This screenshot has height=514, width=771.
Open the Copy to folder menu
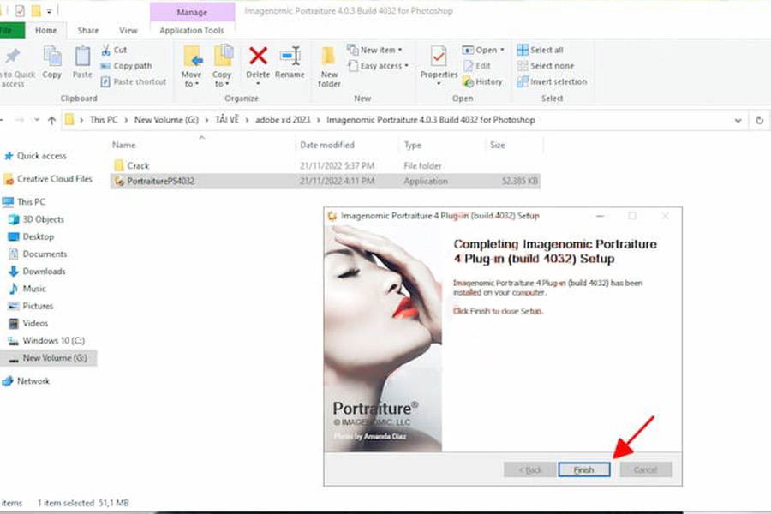tap(222, 66)
